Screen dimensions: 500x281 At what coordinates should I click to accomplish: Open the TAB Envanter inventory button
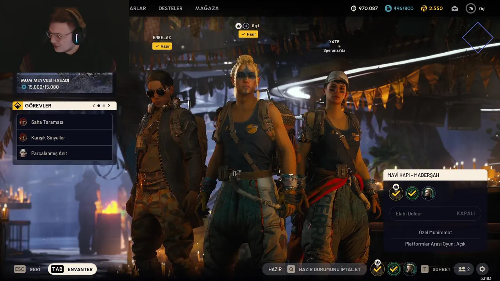point(72,269)
